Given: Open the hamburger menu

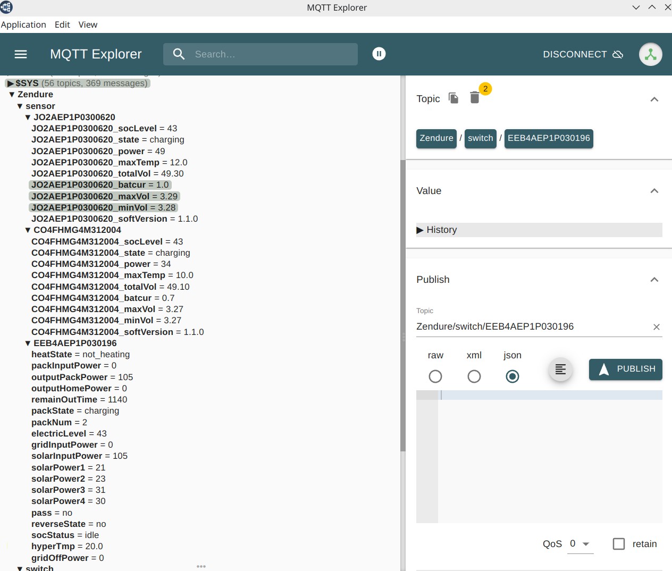Looking at the screenshot, I should tap(21, 54).
